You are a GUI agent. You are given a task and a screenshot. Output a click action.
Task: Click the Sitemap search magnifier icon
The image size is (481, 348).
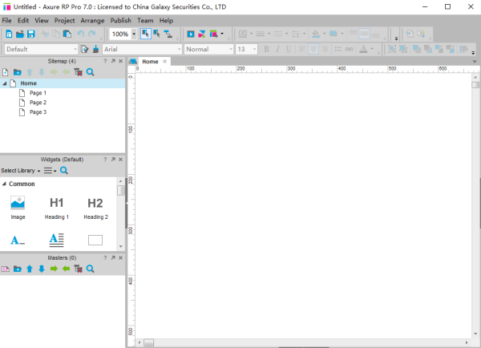[x=90, y=72]
